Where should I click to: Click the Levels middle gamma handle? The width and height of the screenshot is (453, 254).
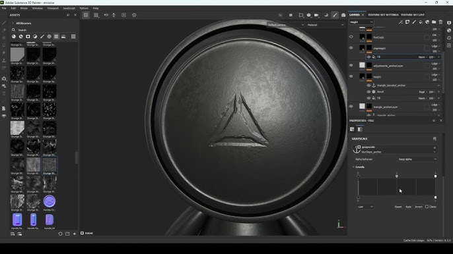point(397,176)
